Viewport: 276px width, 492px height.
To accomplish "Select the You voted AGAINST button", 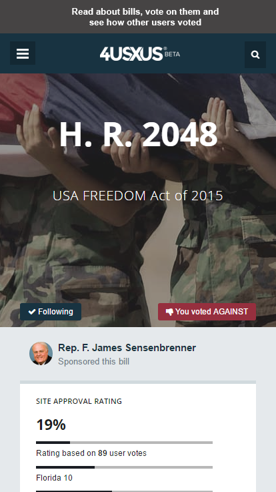I will tap(207, 312).
